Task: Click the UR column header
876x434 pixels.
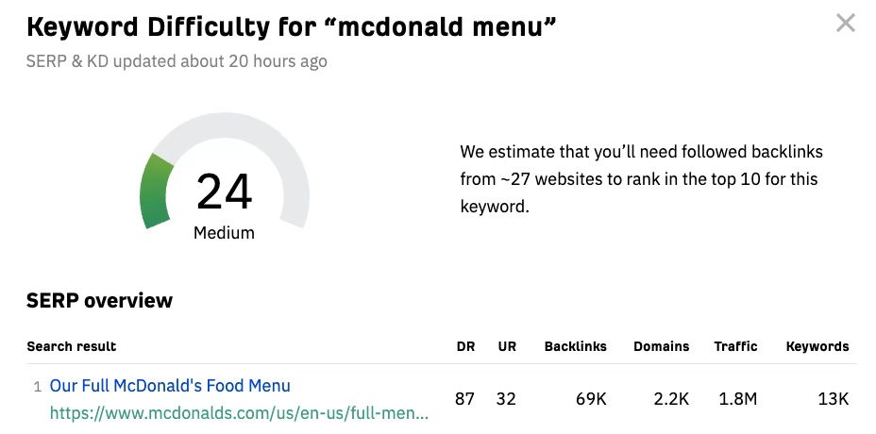Action: (x=507, y=346)
